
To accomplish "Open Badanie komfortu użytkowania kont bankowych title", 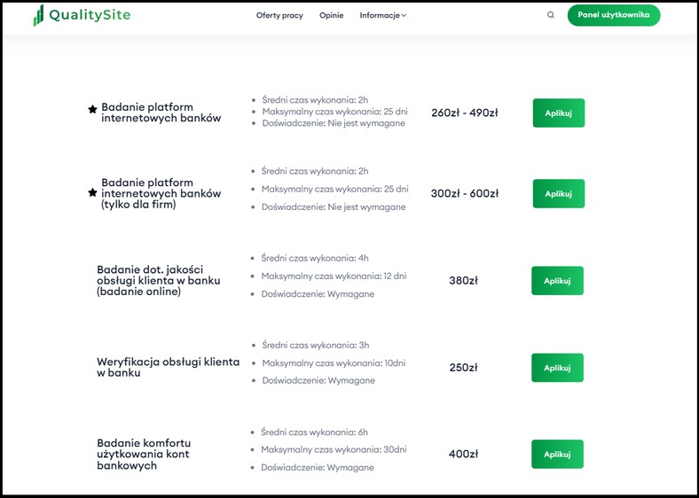I will [x=144, y=455].
